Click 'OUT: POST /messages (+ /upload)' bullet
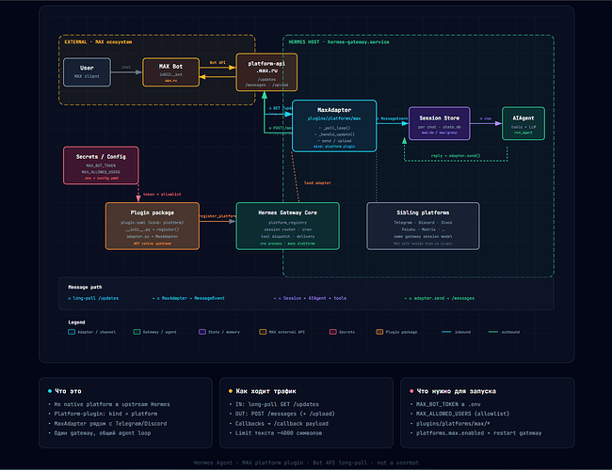 click(285, 414)
